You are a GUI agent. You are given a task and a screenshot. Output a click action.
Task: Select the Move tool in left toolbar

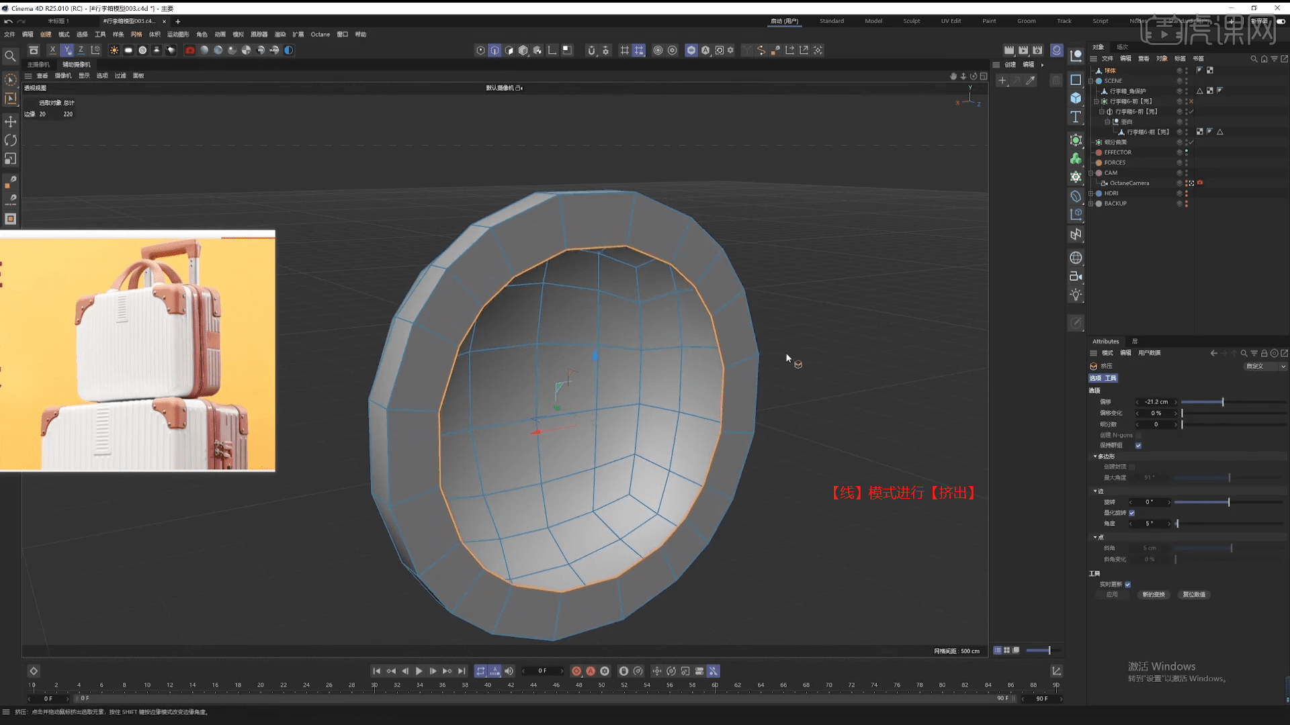click(x=10, y=122)
